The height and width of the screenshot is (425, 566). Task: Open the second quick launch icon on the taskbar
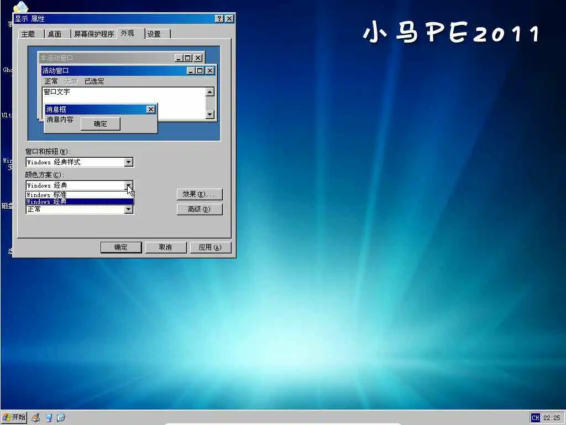[49, 418]
